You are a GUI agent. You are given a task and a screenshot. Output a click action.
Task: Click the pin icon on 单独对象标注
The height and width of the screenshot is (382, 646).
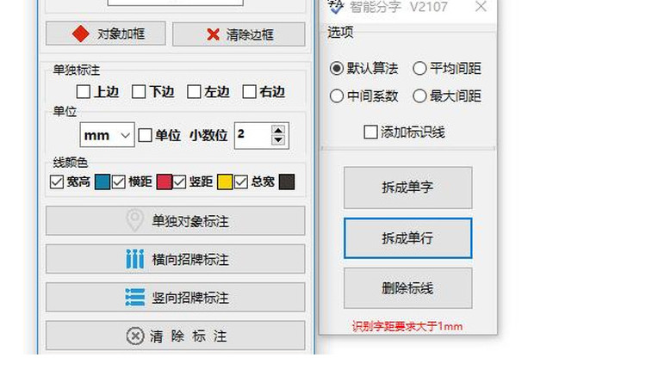(x=134, y=220)
